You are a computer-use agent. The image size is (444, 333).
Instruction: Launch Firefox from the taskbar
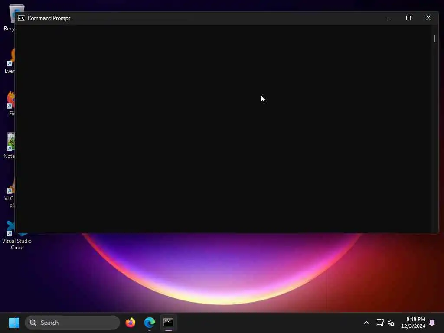coord(130,323)
